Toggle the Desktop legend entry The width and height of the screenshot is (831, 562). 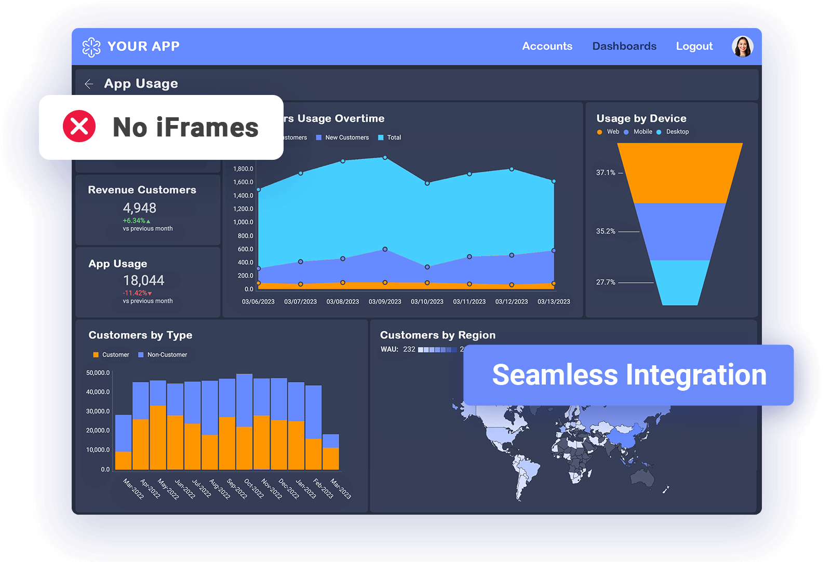click(673, 132)
